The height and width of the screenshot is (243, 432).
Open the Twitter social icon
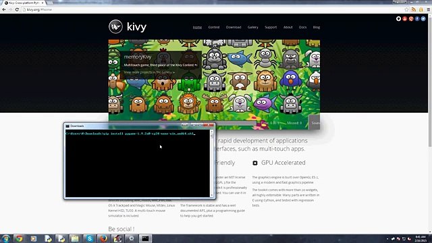pyautogui.click(x=423, y=19)
